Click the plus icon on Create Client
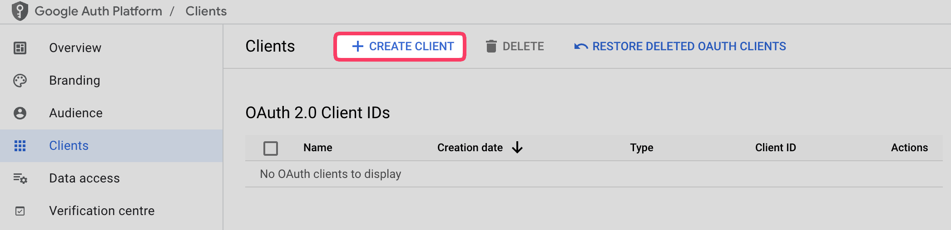 358,46
